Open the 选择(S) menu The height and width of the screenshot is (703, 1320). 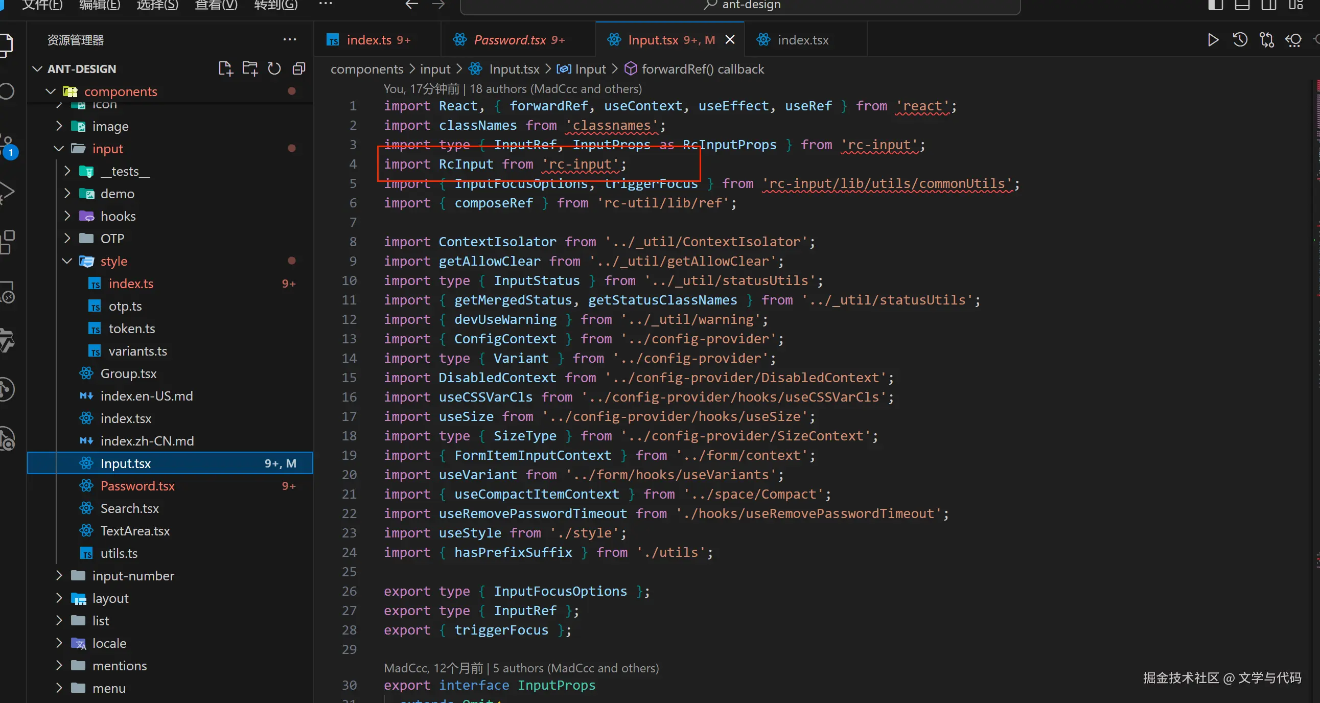pos(157,5)
